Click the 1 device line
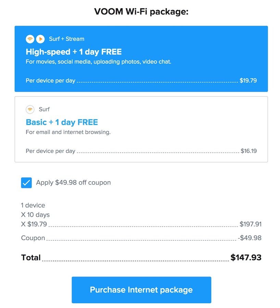 pos(33,205)
